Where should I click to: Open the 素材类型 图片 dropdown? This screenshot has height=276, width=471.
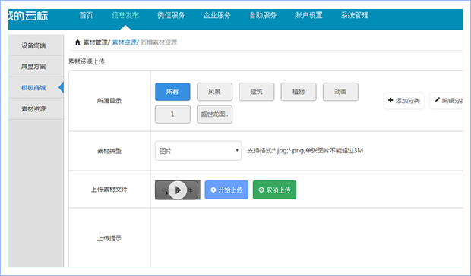tap(198, 151)
